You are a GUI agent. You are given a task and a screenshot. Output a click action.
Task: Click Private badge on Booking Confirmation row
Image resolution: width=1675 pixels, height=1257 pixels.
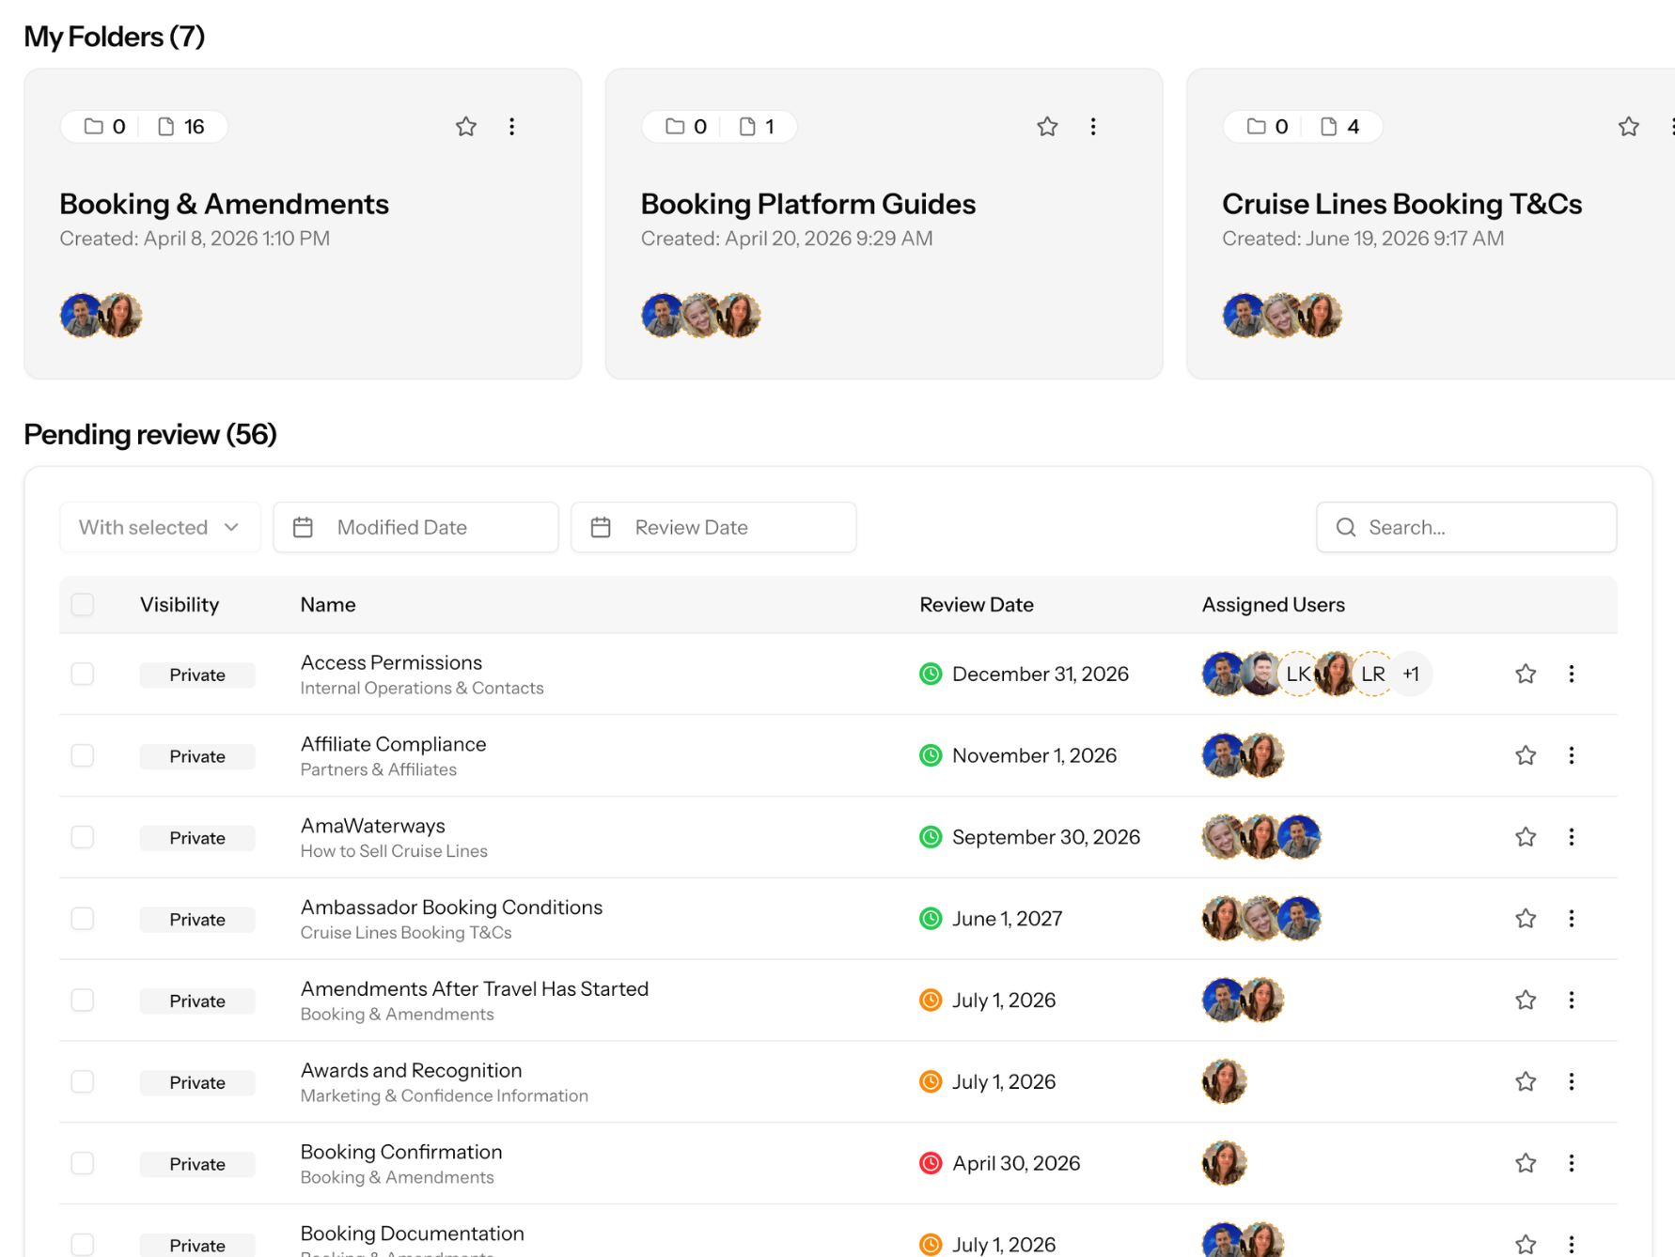point(197,1164)
